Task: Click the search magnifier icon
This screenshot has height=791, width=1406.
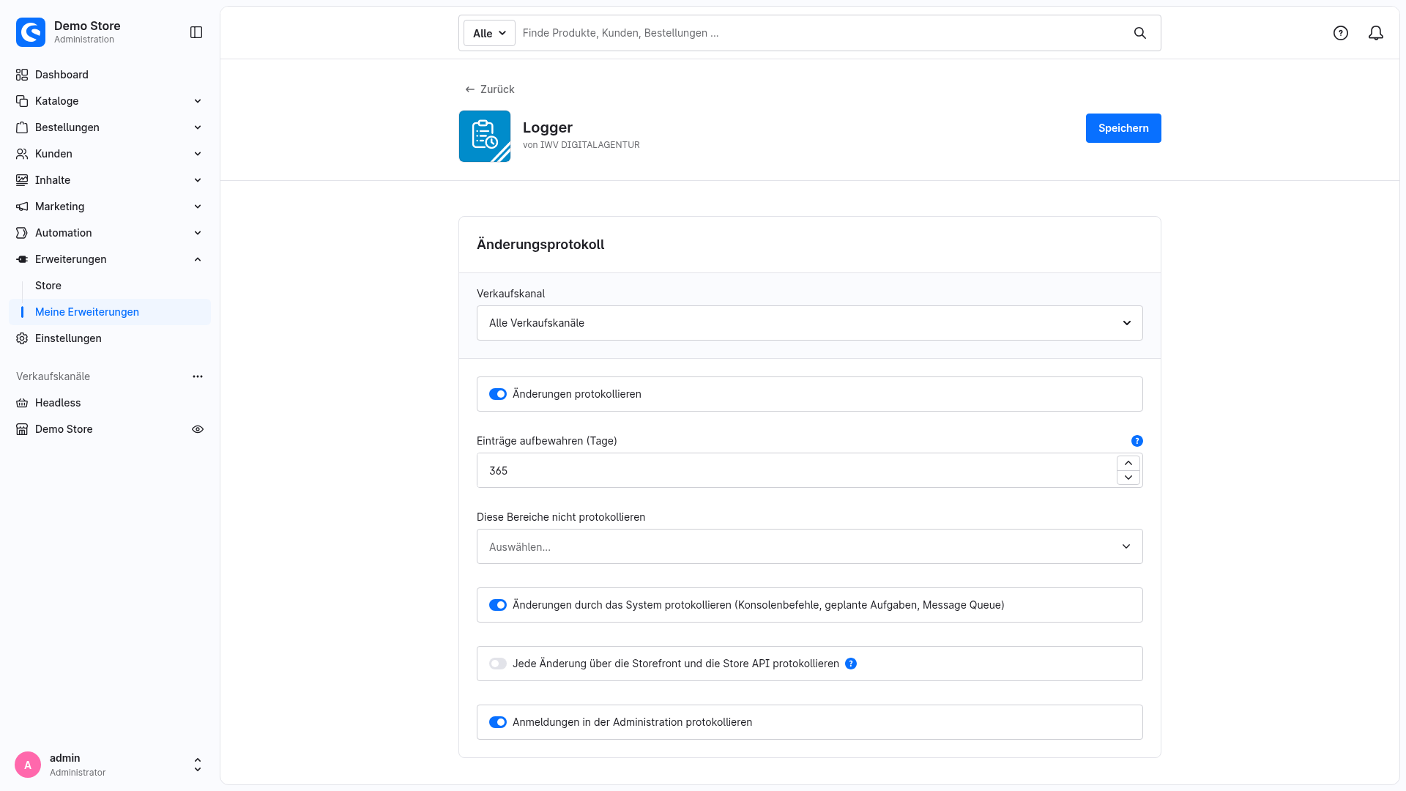Action: point(1140,33)
